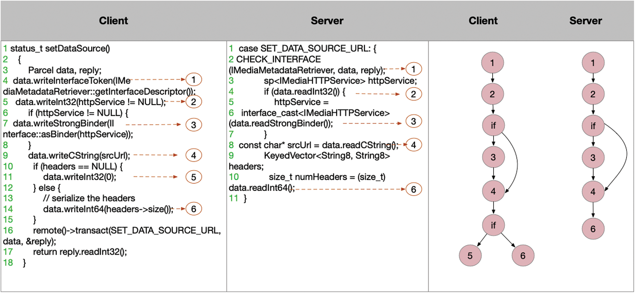
Task: Click circled marker 6 beside data.readInt64()
Action: click(413, 189)
